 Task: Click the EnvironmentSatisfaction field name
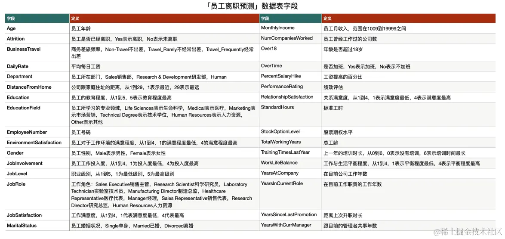pyautogui.click(x=34, y=142)
